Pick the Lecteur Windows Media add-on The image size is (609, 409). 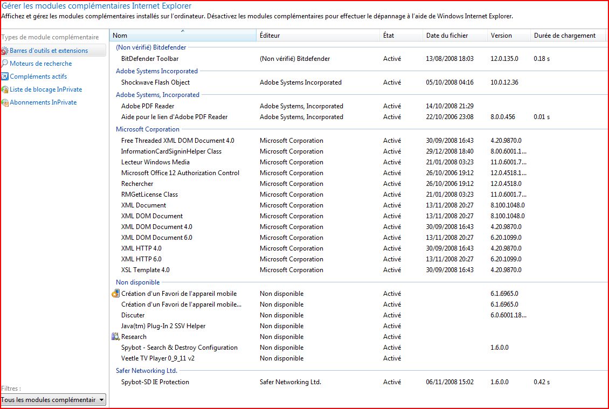(x=155, y=162)
